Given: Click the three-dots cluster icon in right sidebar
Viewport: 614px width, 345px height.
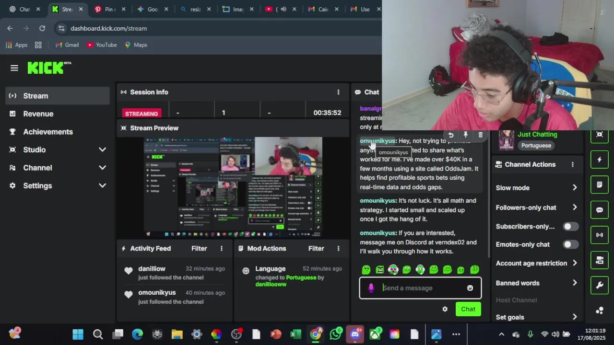Looking at the screenshot, I should pyautogui.click(x=599, y=310).
